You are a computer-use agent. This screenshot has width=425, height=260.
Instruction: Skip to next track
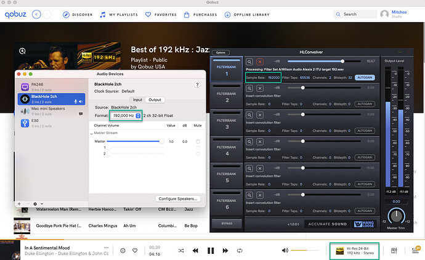pos(225,251)
